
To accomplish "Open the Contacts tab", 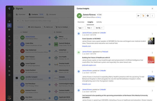I will tap(36, 14).
